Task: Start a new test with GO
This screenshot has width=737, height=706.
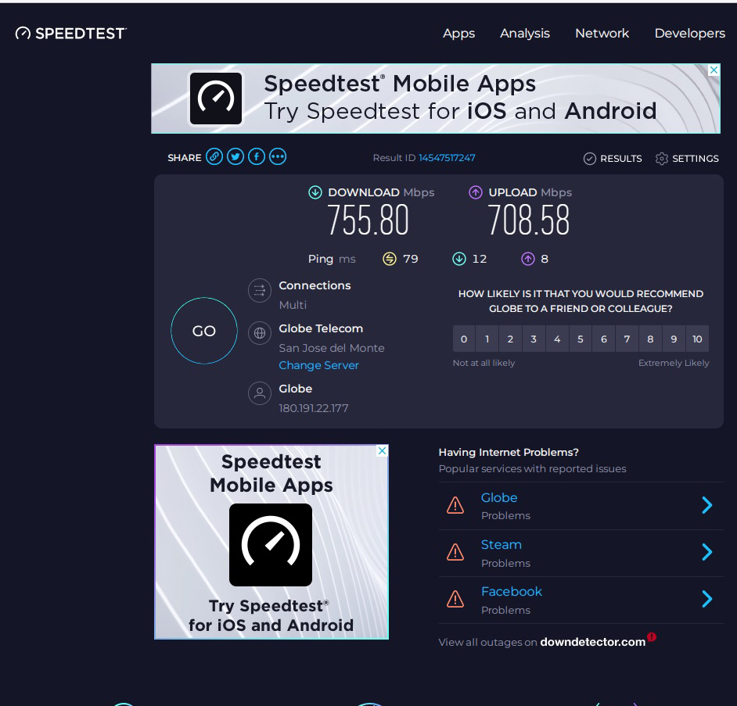Action: pos(204,331)
